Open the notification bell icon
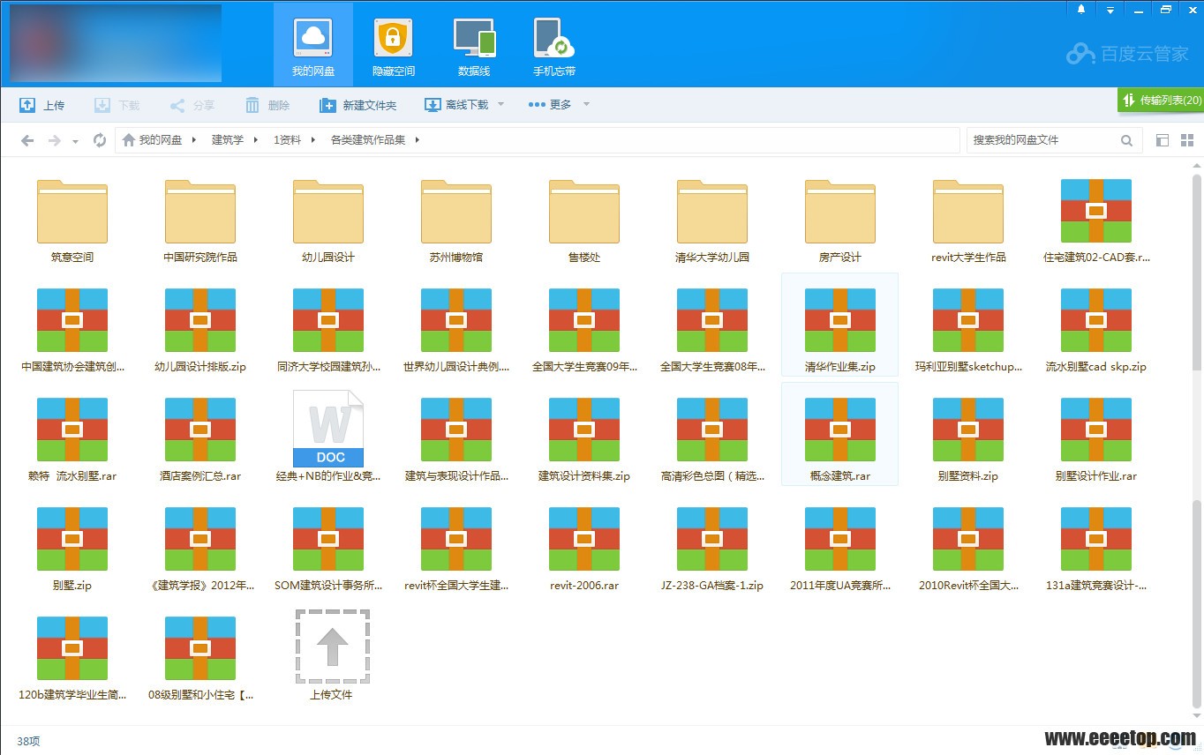The width and height of the screenshot is (1204, 755). (1081, 10)
